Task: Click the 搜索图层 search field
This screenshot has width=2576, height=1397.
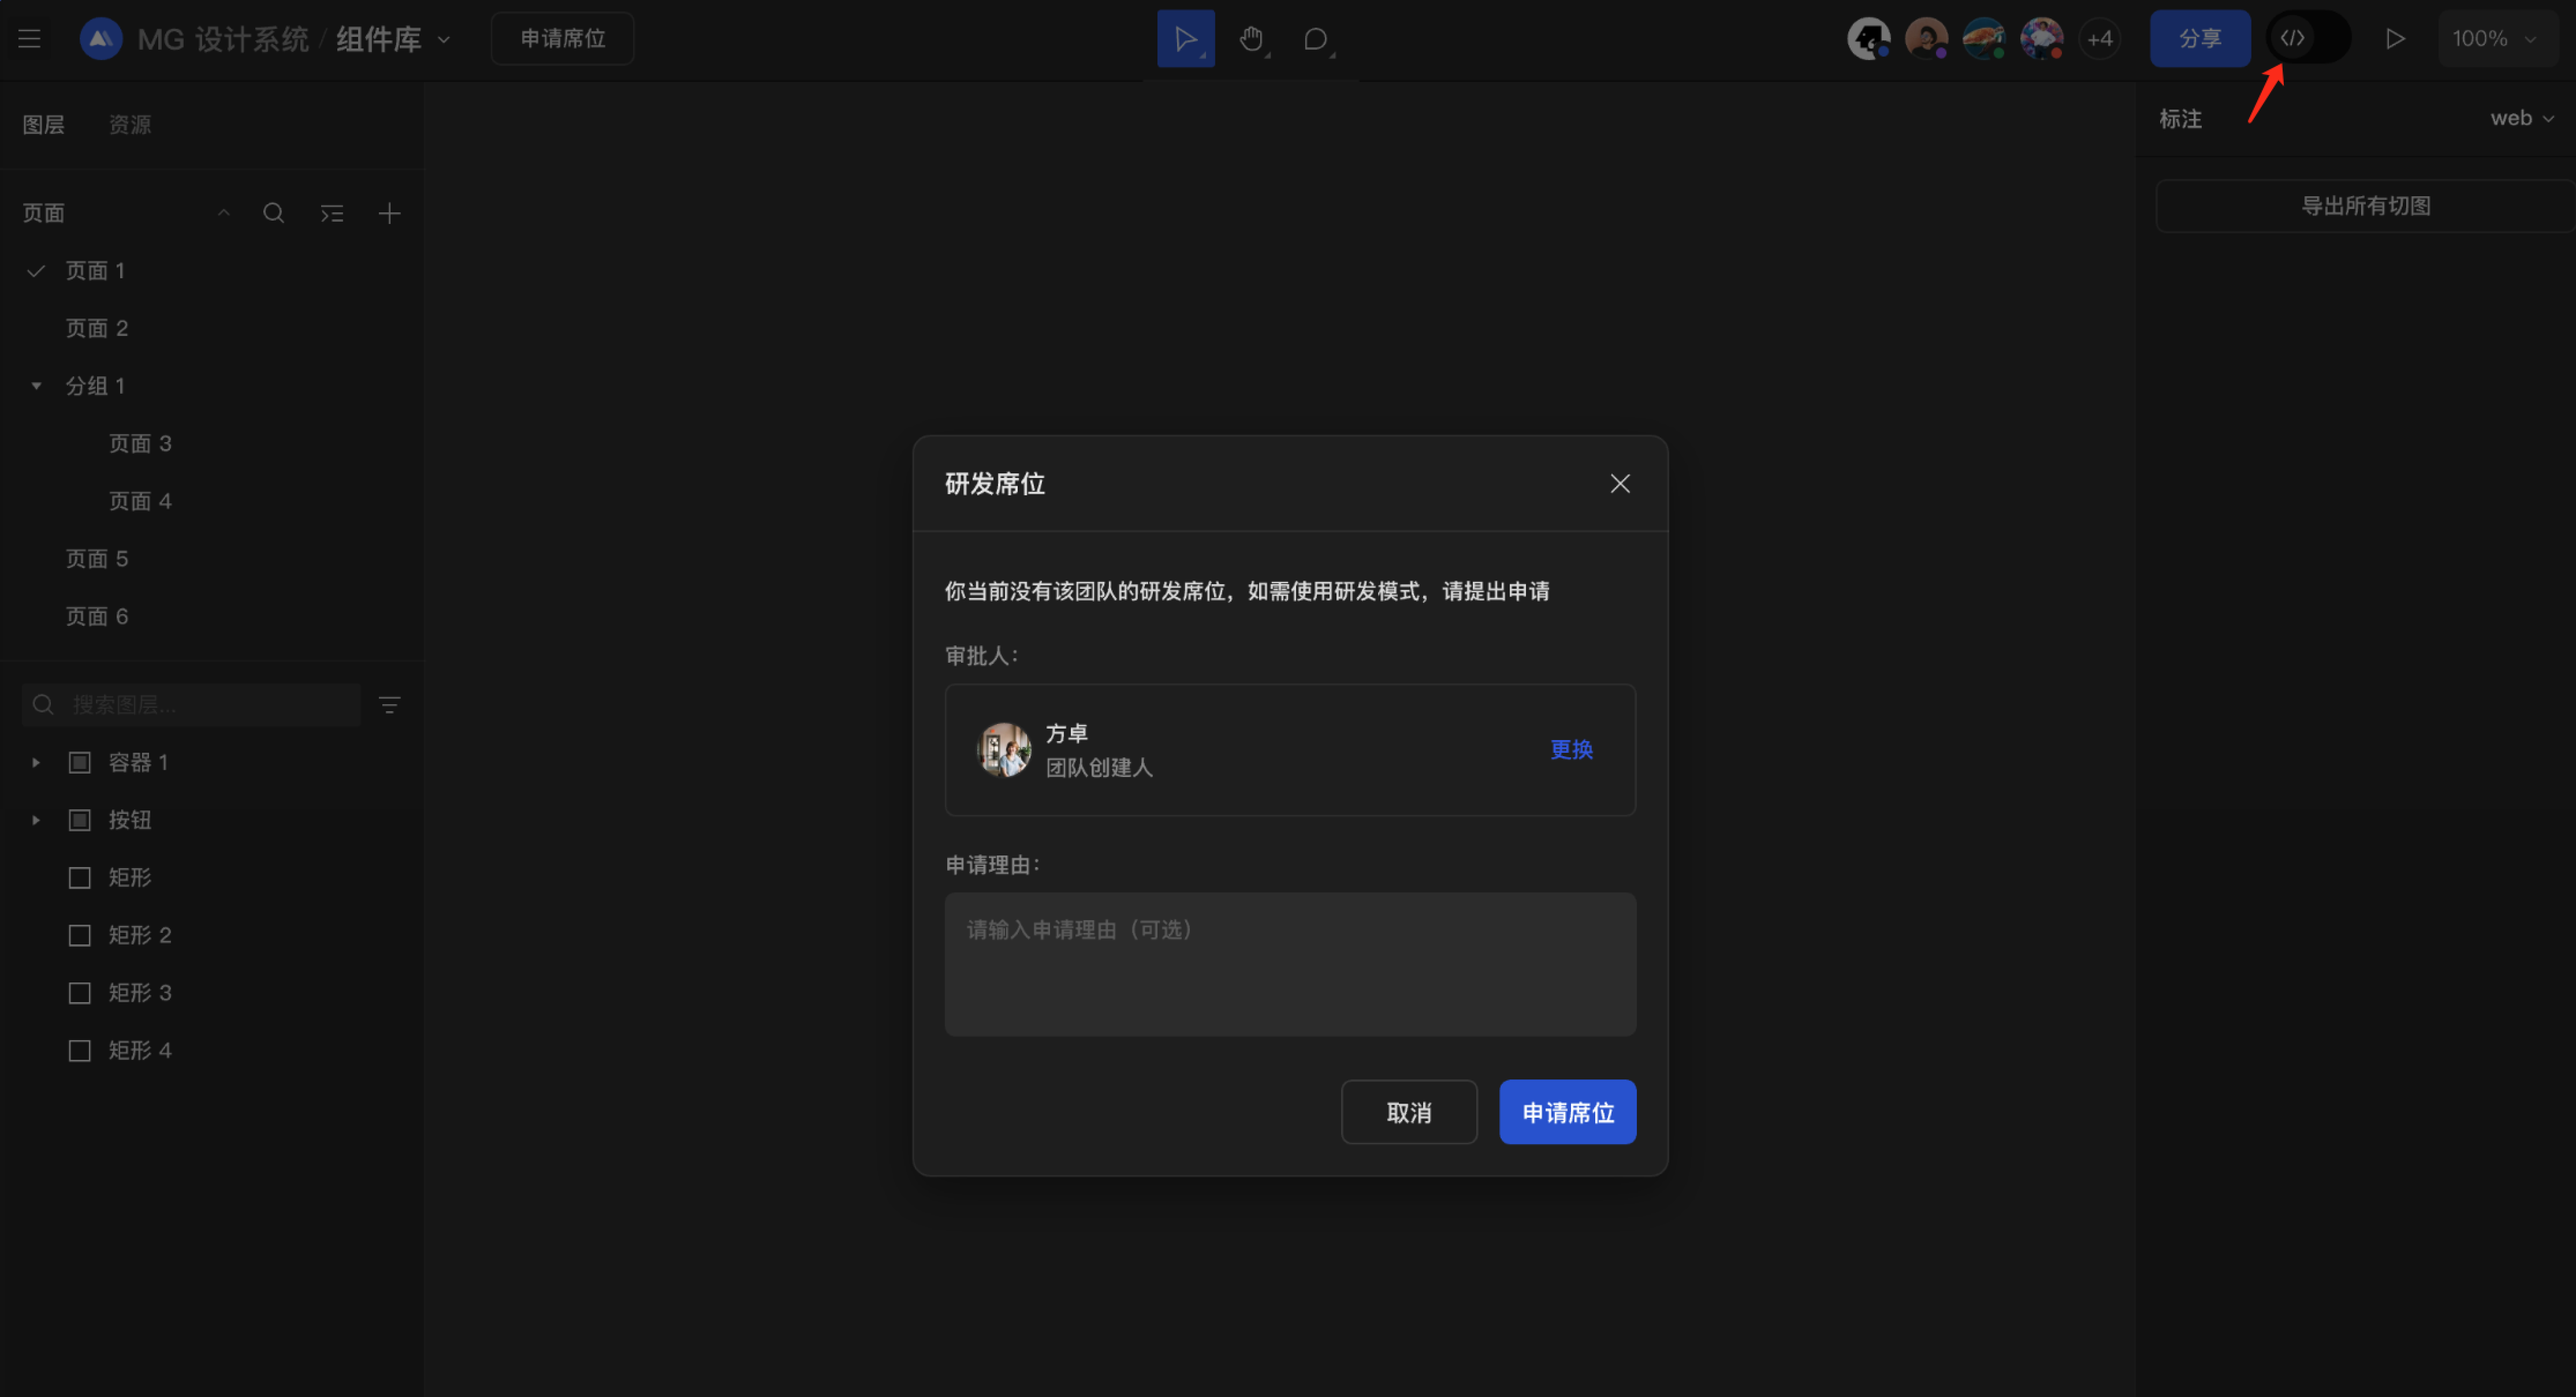Action: (191, 705)
